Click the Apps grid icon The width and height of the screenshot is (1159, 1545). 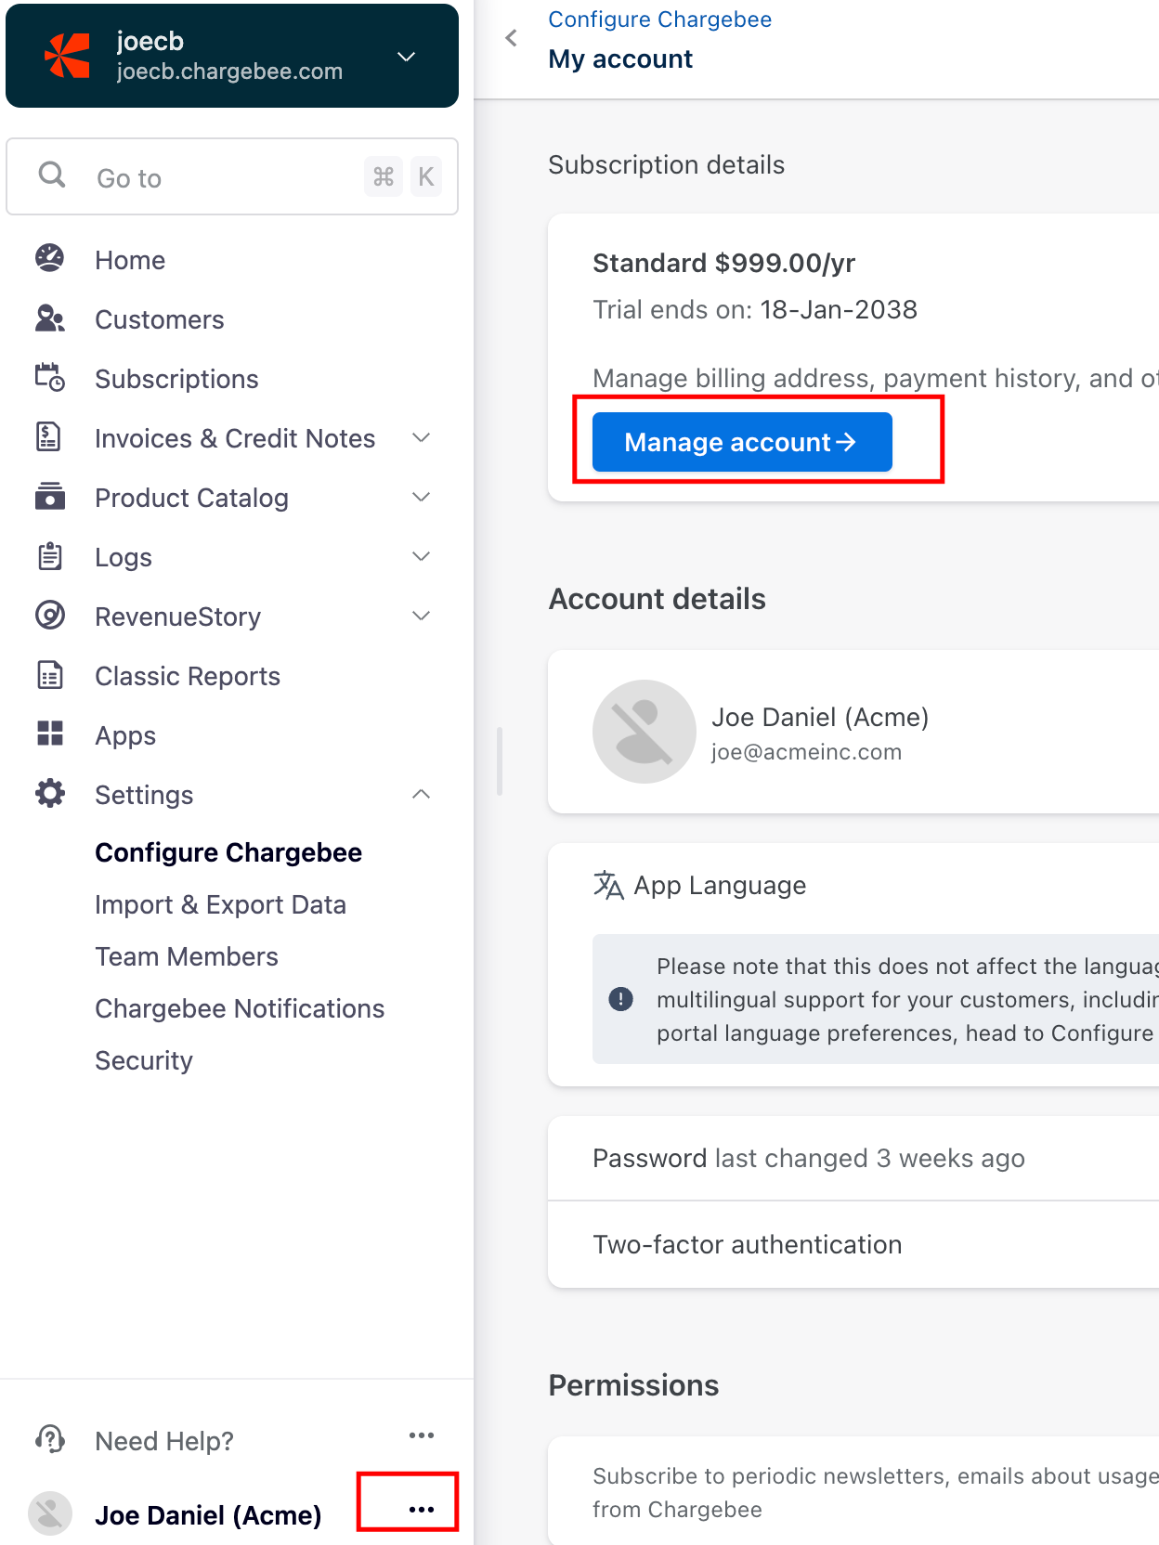click(x=50, y=734)
